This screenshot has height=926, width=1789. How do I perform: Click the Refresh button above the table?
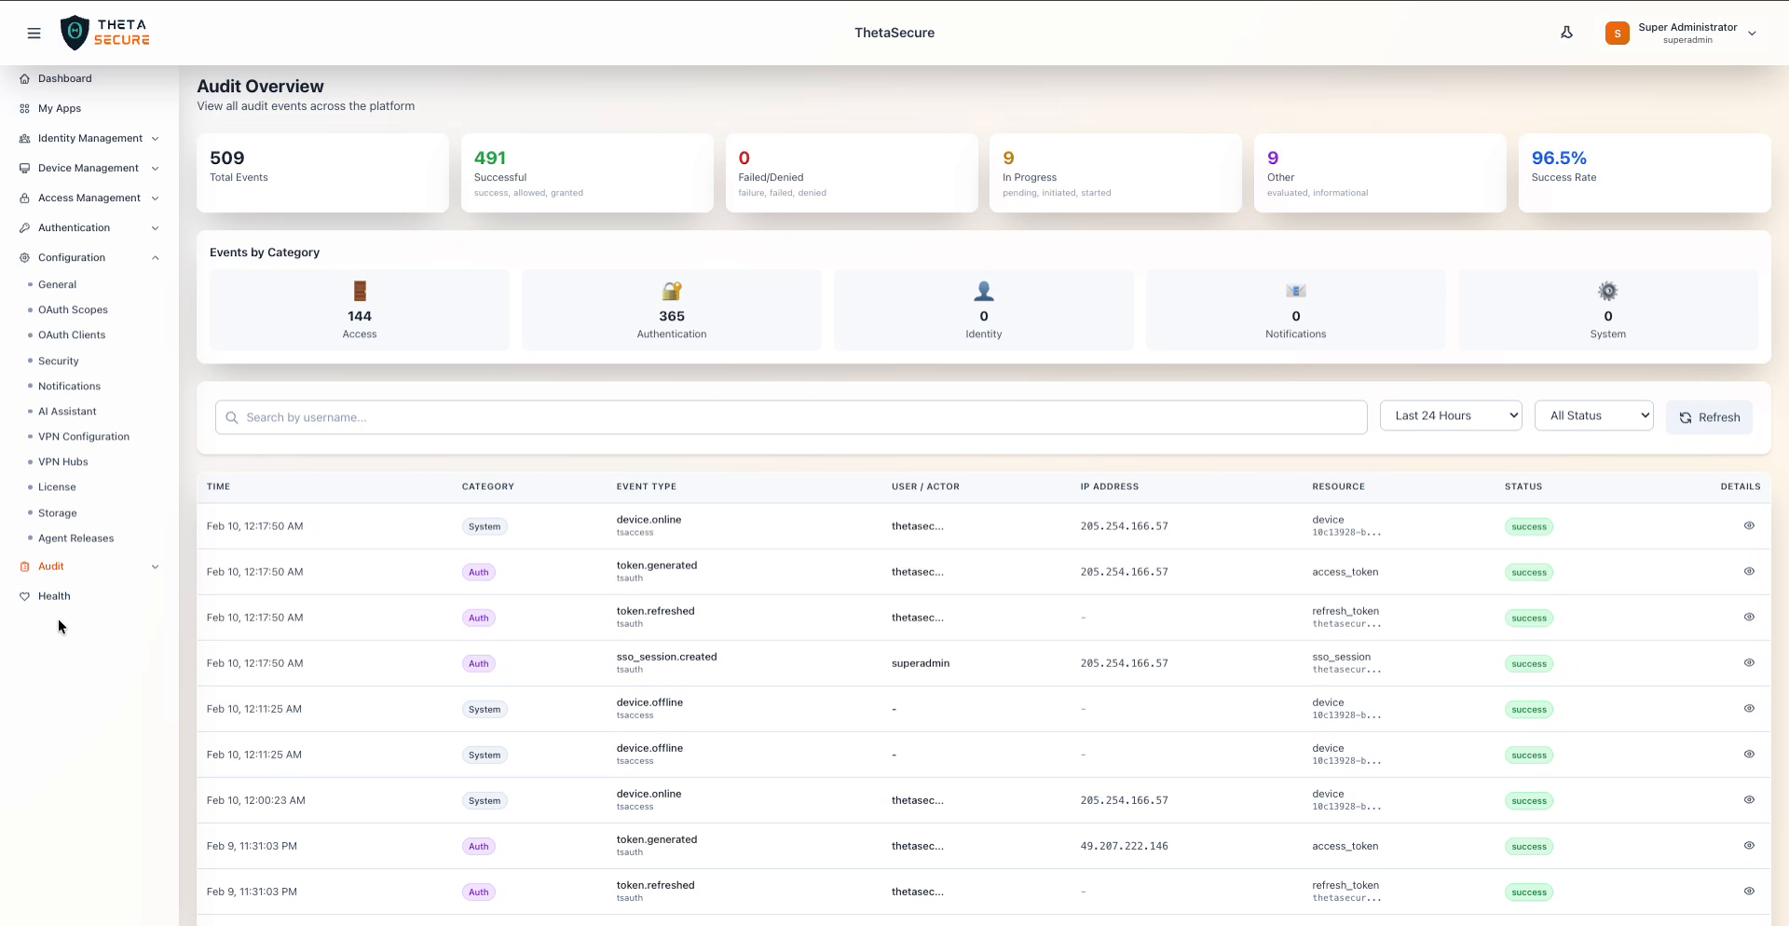(1709, 416)
